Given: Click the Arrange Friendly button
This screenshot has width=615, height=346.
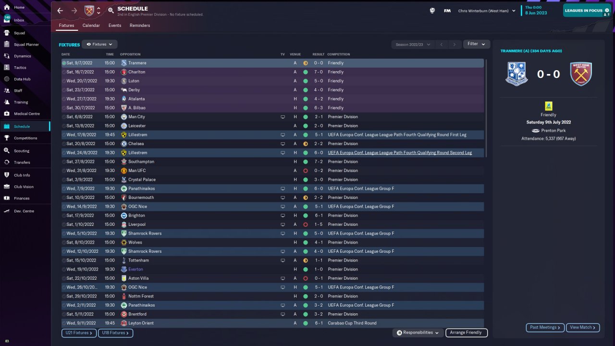Looking at the screenshot, I should coord(467,333).
